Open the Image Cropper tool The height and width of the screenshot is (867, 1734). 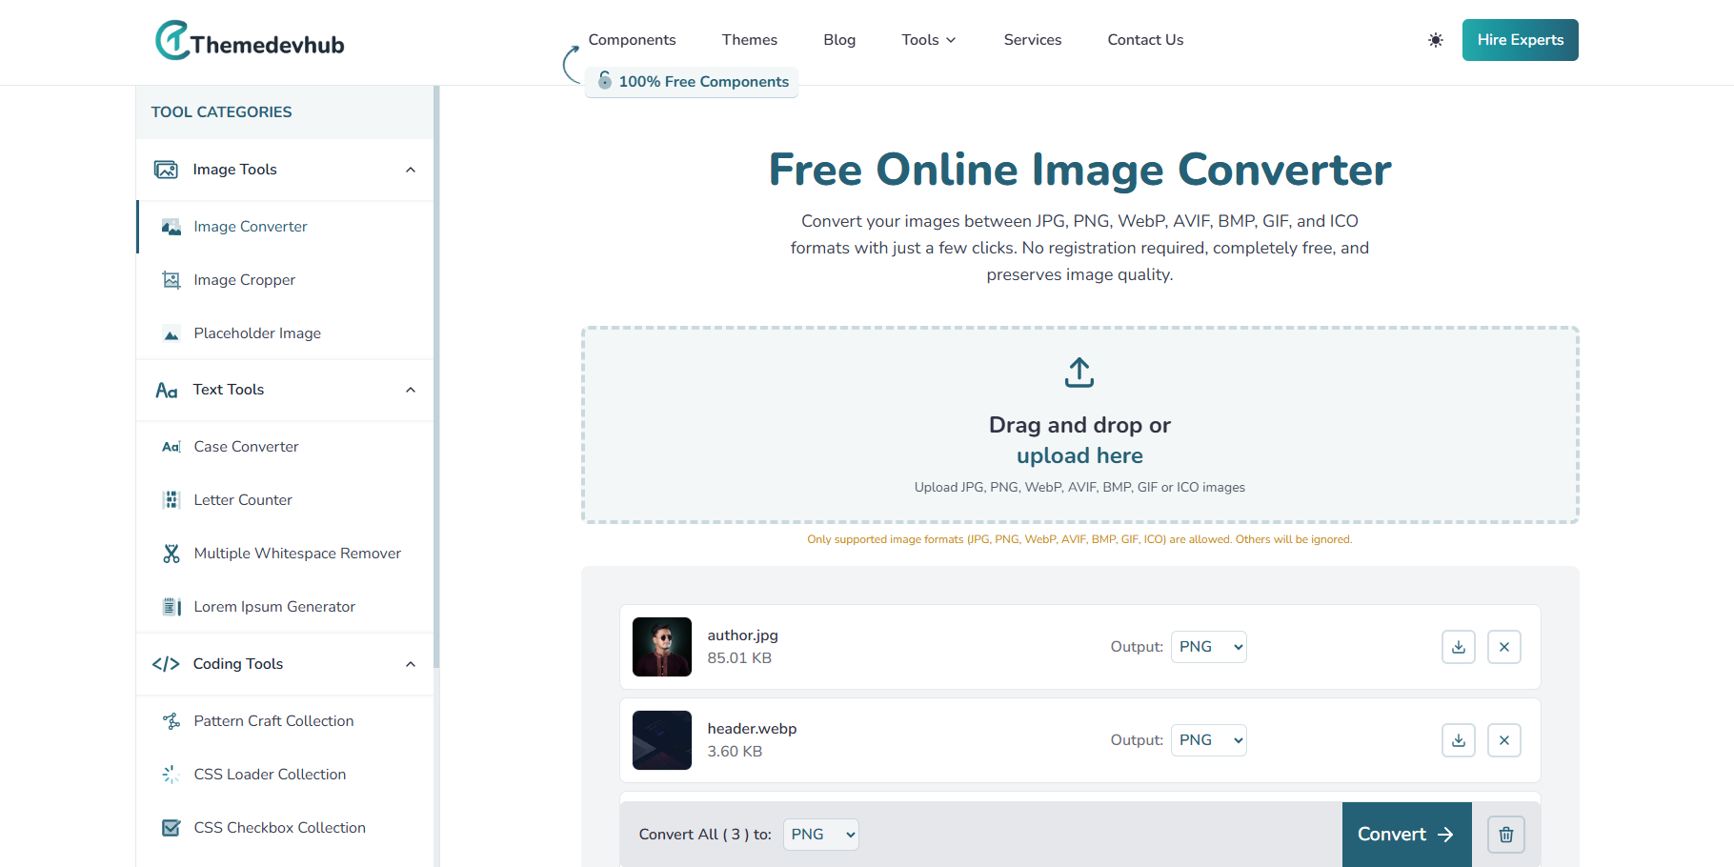pyautogui.click(x=244, y=279)
